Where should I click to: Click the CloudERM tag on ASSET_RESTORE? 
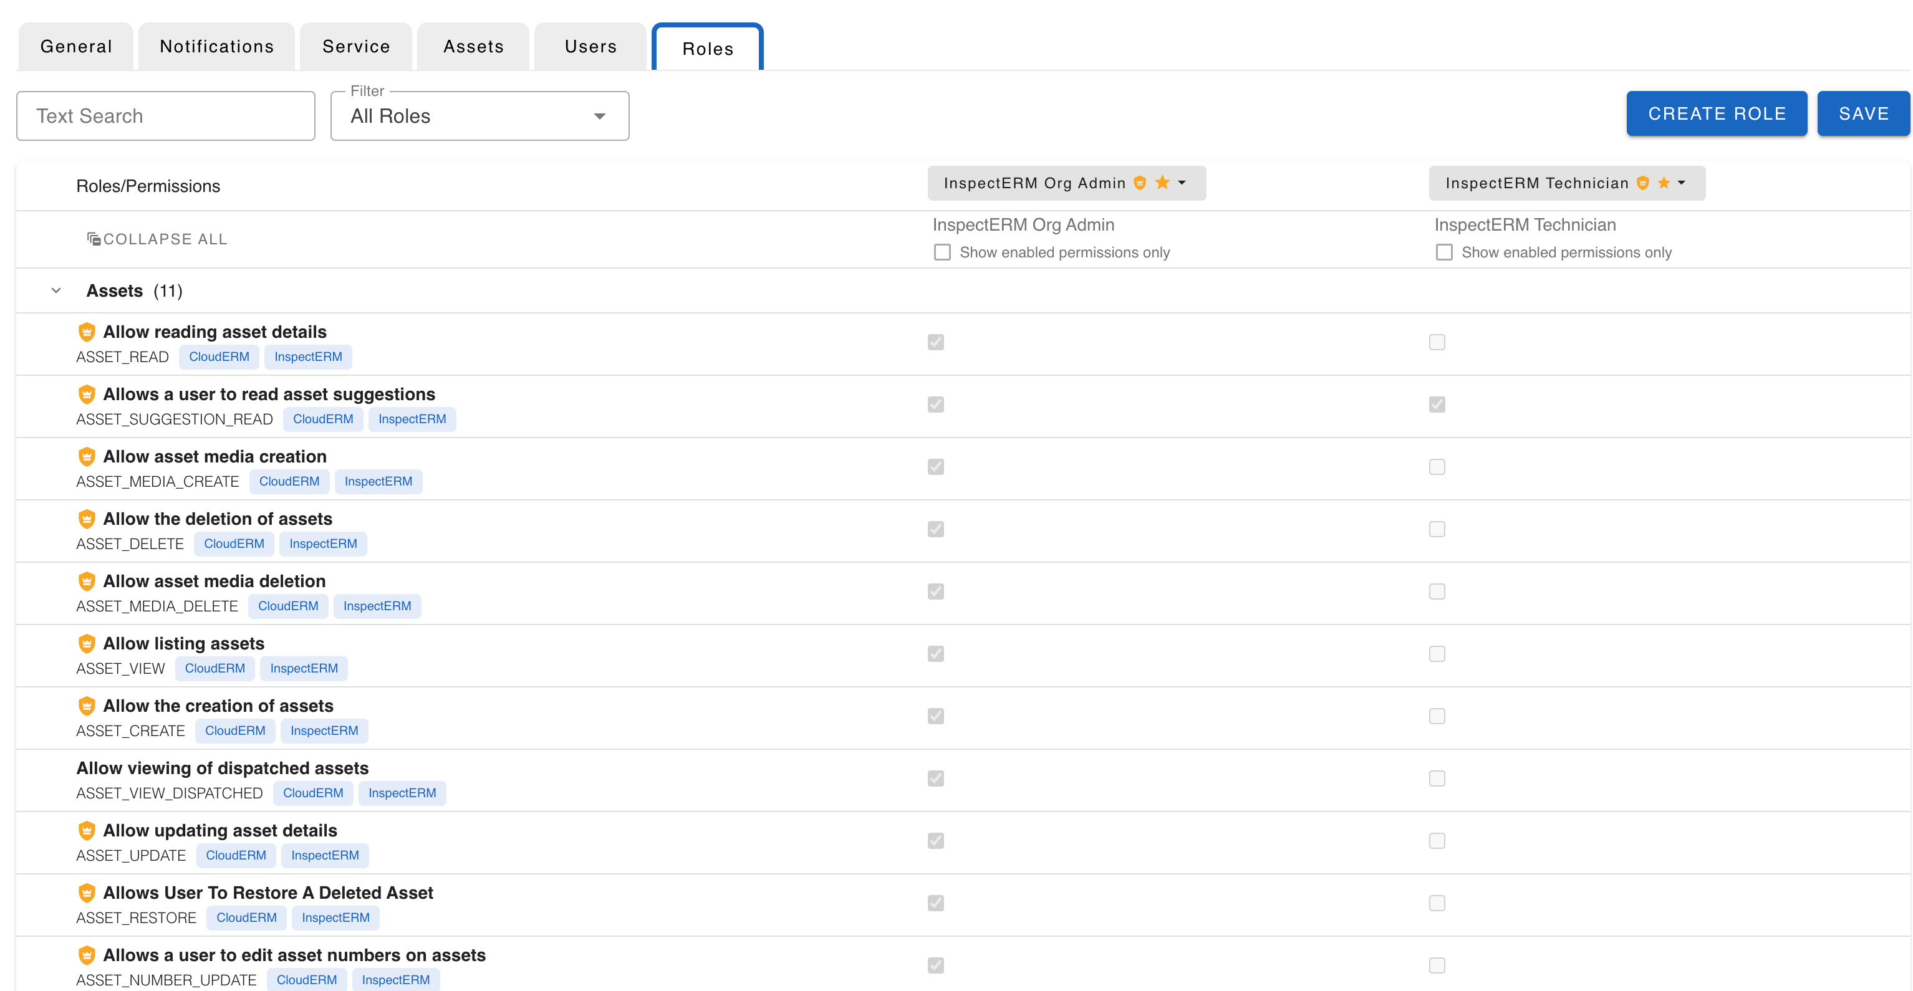point(246,918)
